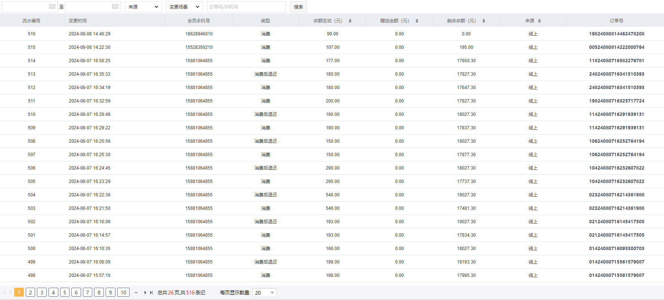Expand the 来源 filter dropdown
The width and height of the screenshot is (664, 300).
pos(143,7)
